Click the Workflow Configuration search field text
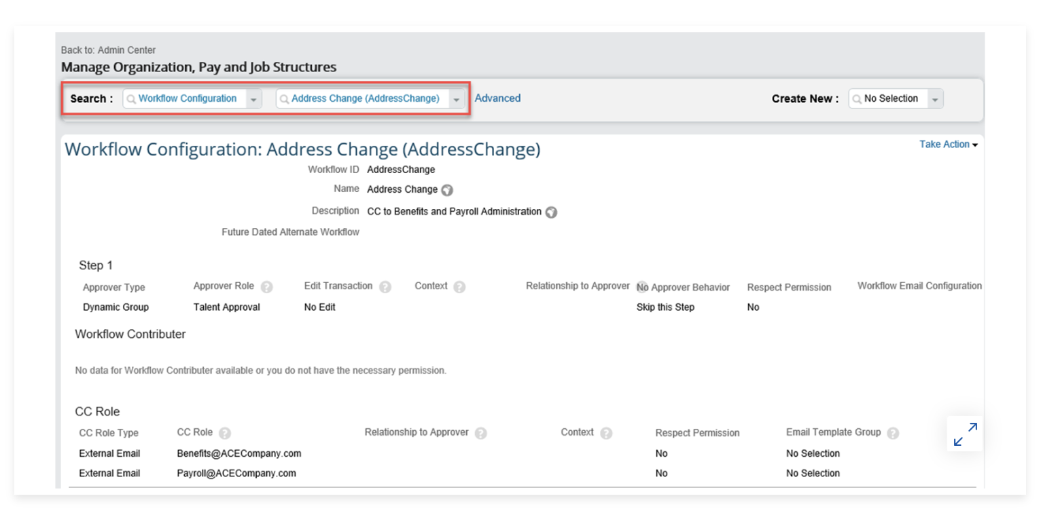The image size is (1041, 509). [x=188, y=98]
